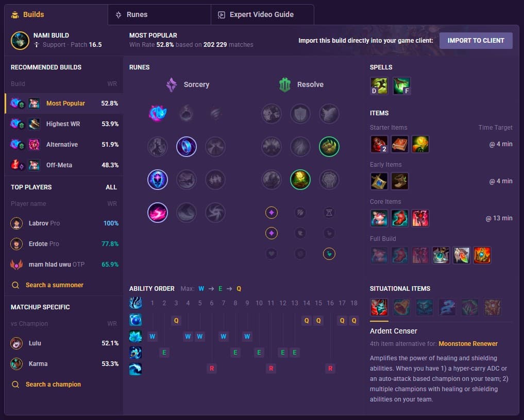The image size is (524, 420).
Task: Select the Manaflow Band rune
Action: (x=187, y=147)
